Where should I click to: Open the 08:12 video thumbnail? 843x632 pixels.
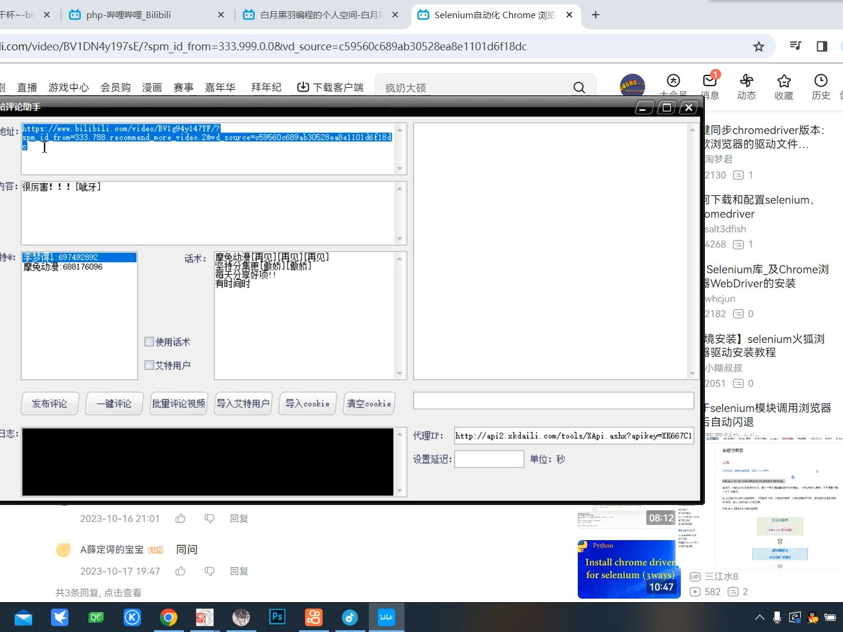[626, 517]
